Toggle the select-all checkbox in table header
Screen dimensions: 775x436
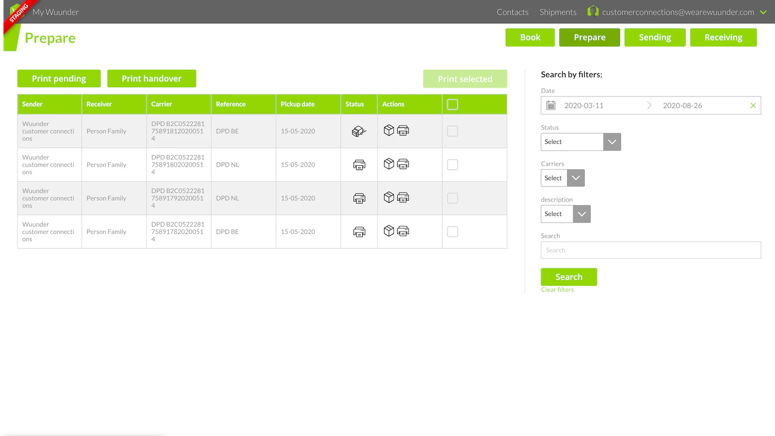[x=452, y=105]
